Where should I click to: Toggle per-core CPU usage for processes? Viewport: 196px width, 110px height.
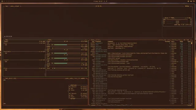(x=167, y=40)
